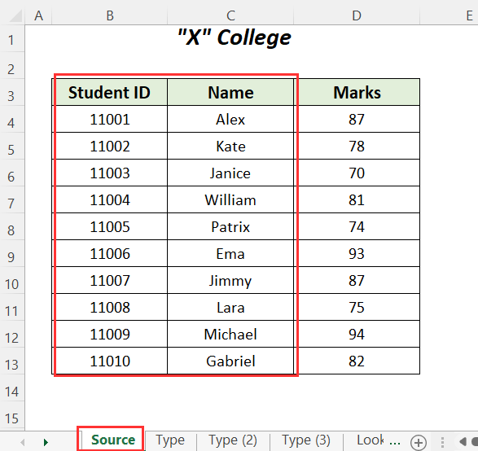
Task: Select the Student ID header cell
Action: (110, 92)
